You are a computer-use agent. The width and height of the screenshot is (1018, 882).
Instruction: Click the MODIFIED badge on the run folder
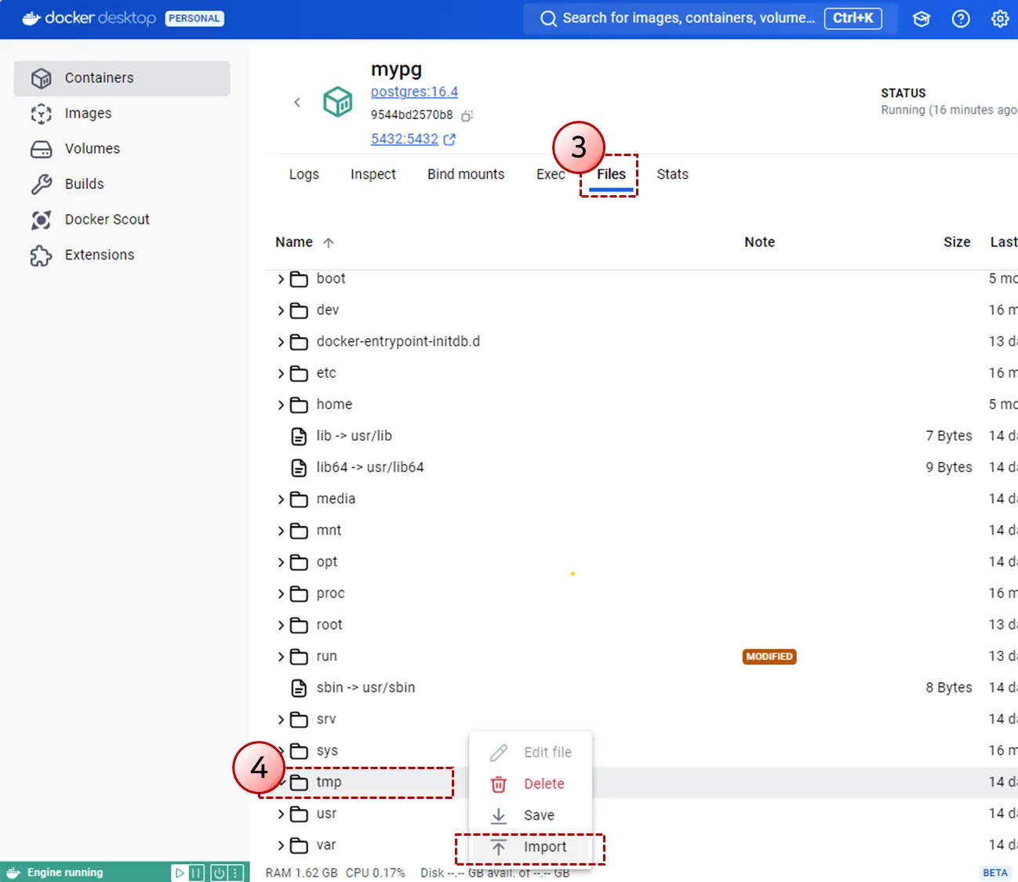(x=769, y=656)
